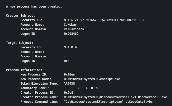Viewport: 172px width, 106px height.
Task: Click the Logon ID value 0x99846C
Action: click(71, 34)
